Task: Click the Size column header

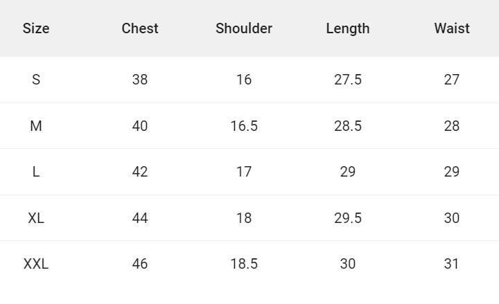Action: (36, 28)
